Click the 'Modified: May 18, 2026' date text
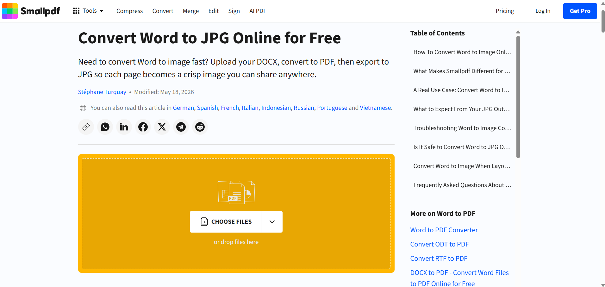The width and height of the screenshot is (605, 287). (x=164, y=92)
